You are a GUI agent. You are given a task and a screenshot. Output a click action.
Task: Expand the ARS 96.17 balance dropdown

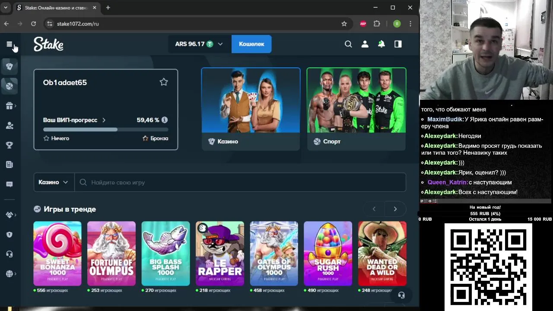point(199,44)
